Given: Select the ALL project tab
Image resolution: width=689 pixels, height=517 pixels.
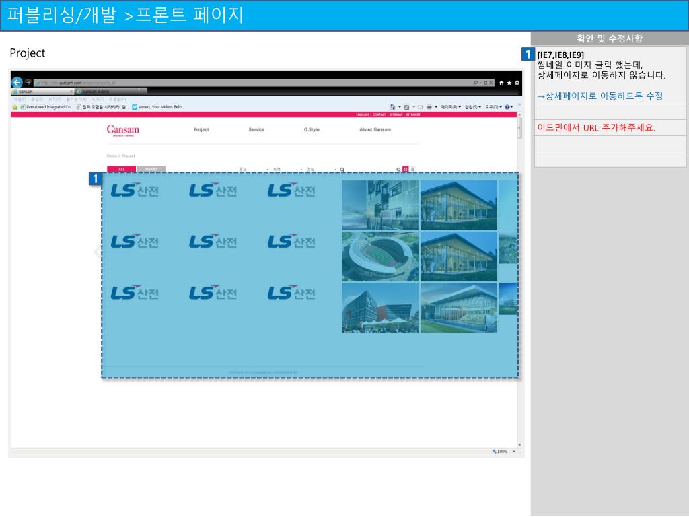Looking at the screenshot, I should [x=121, y=169].
